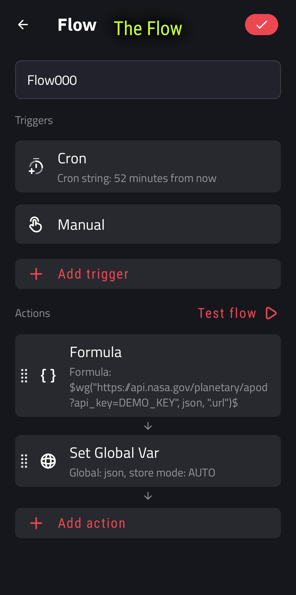Click the Cron timer icon
The height and width of the screenshot is (595, 296).
click(36, 167)
